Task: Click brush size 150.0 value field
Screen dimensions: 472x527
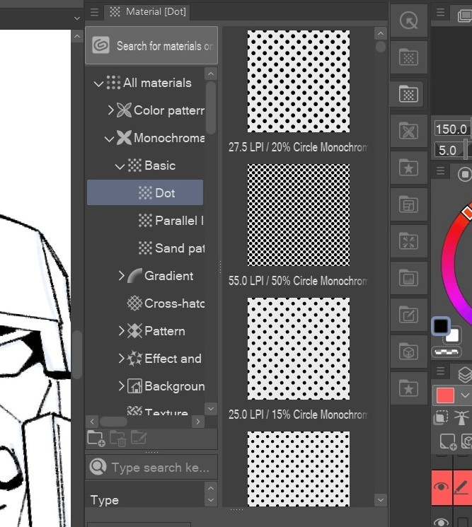Action: (x=451, y=129)
